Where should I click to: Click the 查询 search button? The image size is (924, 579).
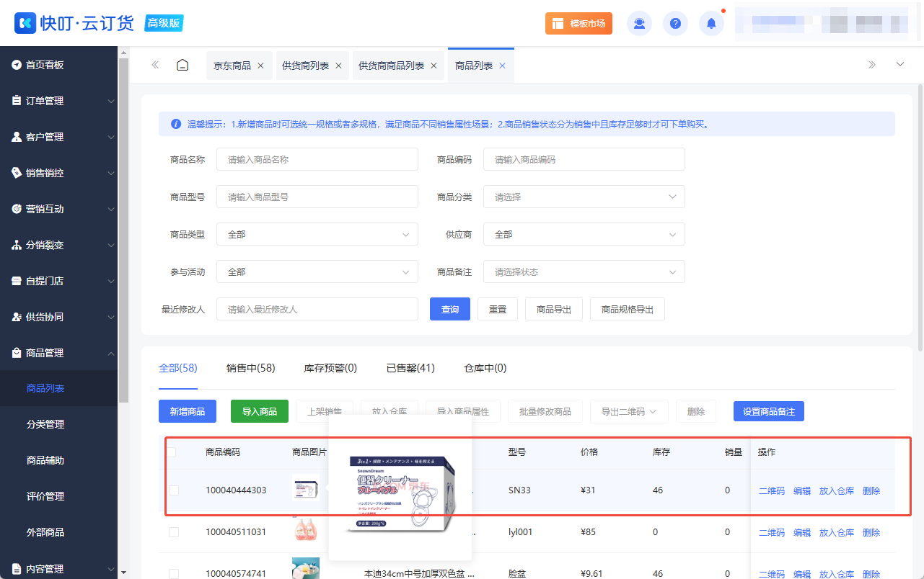tap(450, 309)
